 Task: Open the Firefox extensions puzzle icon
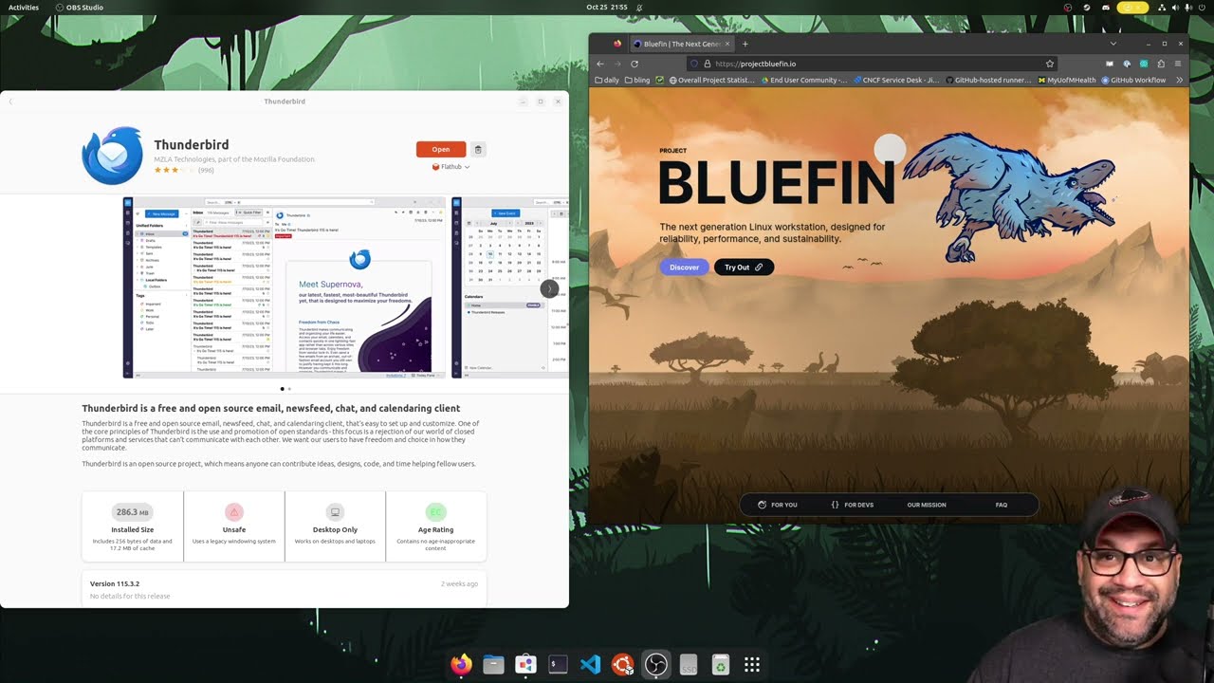click(x=1160, y=64)
